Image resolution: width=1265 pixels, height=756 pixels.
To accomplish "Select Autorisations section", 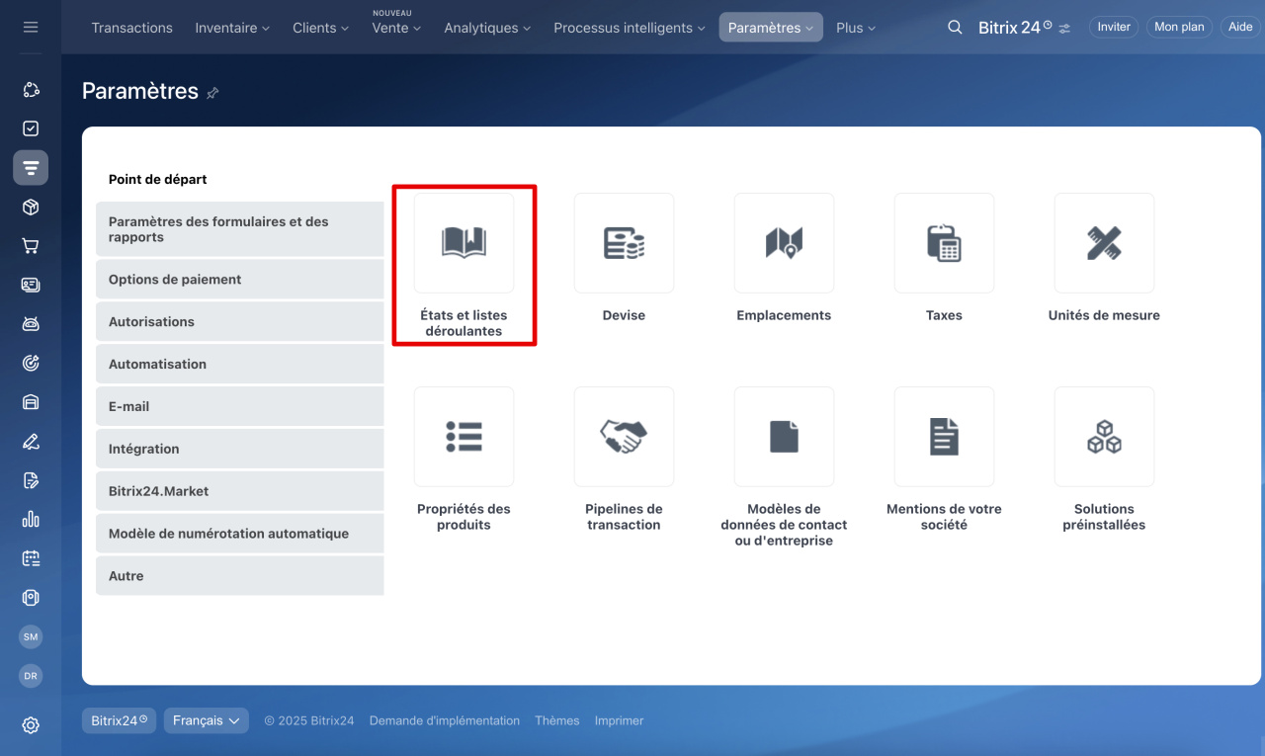I will [240, 322].
